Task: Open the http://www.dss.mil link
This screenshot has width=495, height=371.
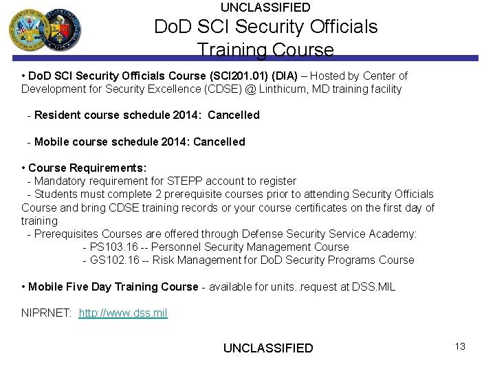Action: [123, 313]
